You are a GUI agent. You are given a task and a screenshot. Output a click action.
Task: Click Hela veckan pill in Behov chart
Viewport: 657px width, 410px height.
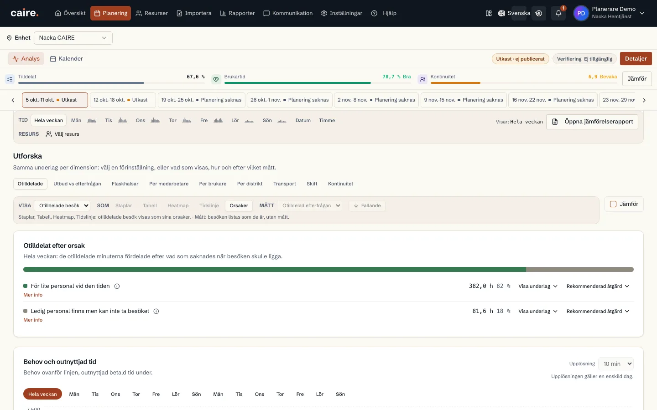click(x=42, y=394)
